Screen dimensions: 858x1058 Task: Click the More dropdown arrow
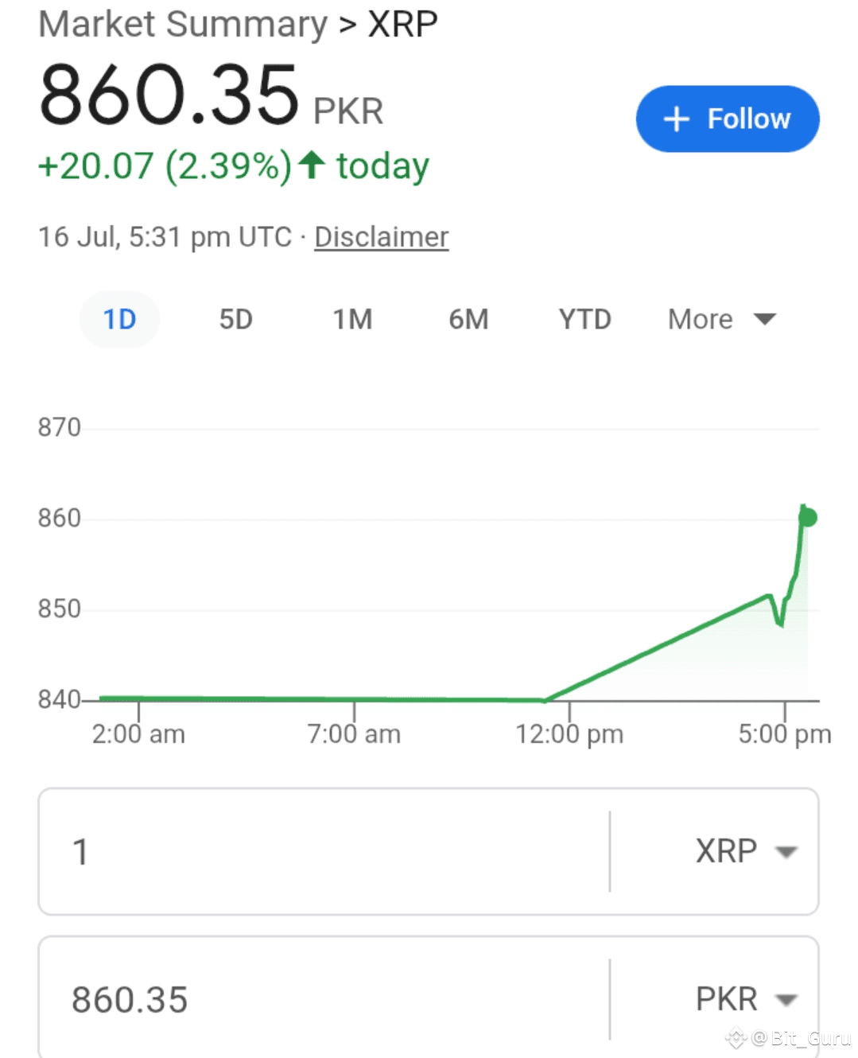pos(765,320)
